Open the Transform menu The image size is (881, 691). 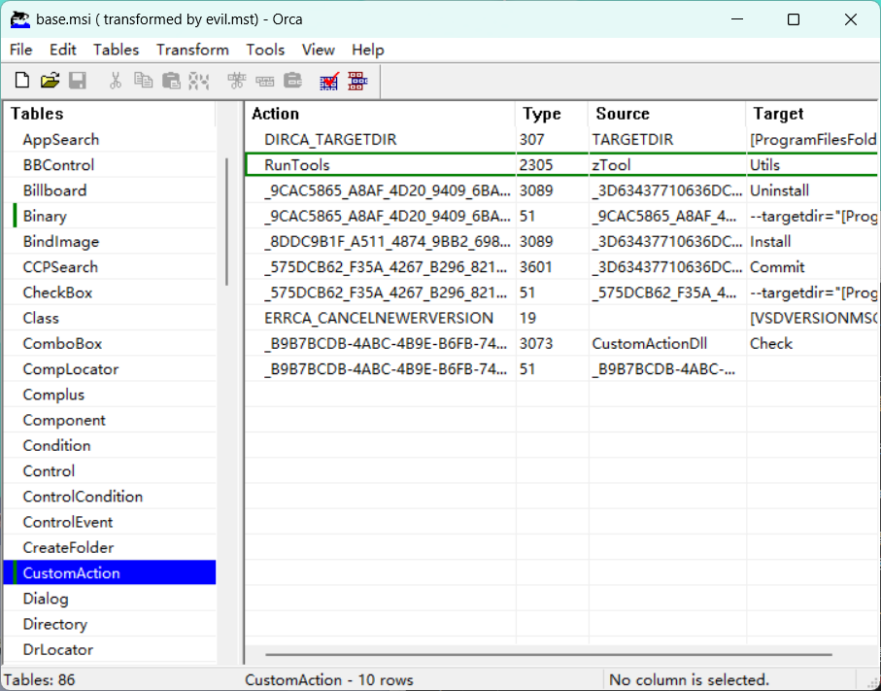(192, 50)
